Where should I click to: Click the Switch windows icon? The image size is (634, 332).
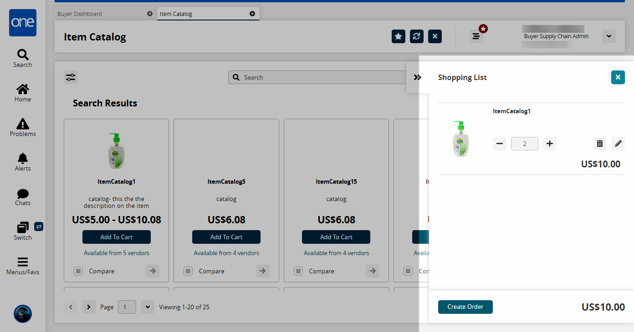23,231
